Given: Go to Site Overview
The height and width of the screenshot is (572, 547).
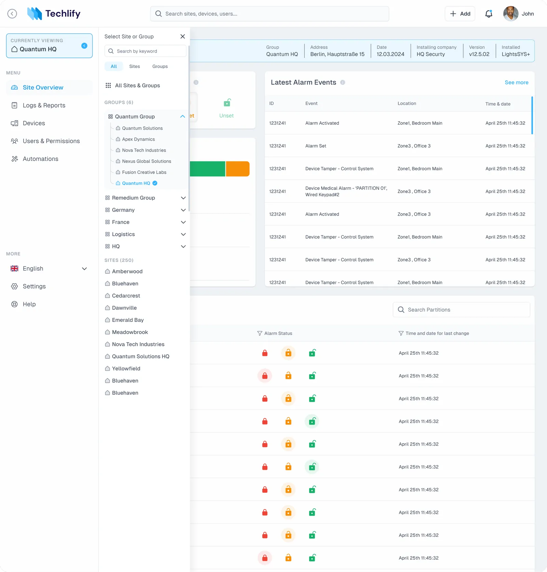Looking at the screenshot, I should point(49,87).
